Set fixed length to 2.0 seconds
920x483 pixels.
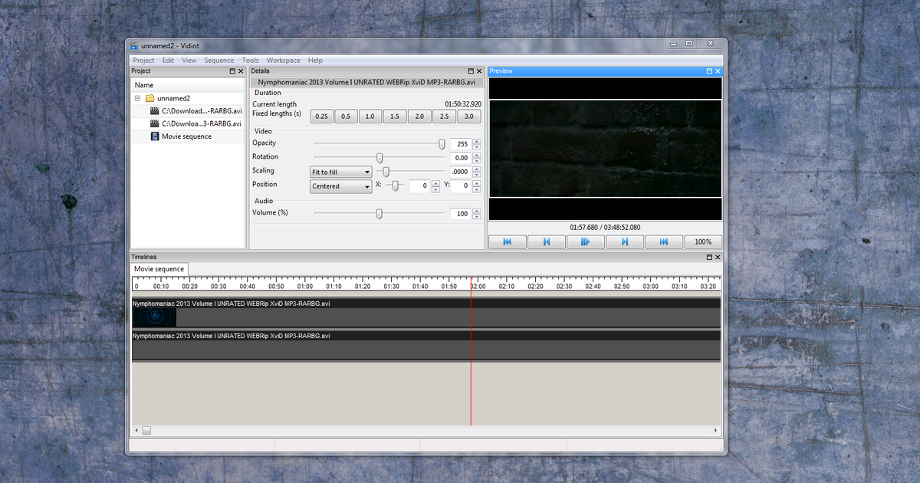coord(419,117)
